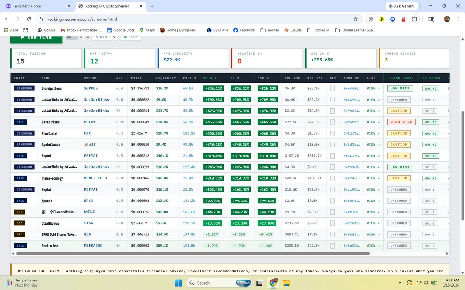Click the $GPDOG symbol link

click(91, 89)
